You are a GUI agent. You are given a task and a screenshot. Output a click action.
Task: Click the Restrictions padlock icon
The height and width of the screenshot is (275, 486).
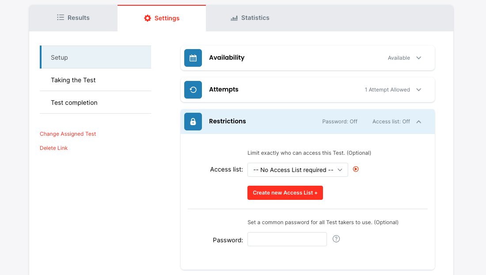click(x=193, y=122)
